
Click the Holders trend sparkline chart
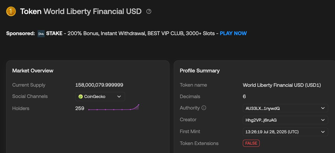click(114, 108)
